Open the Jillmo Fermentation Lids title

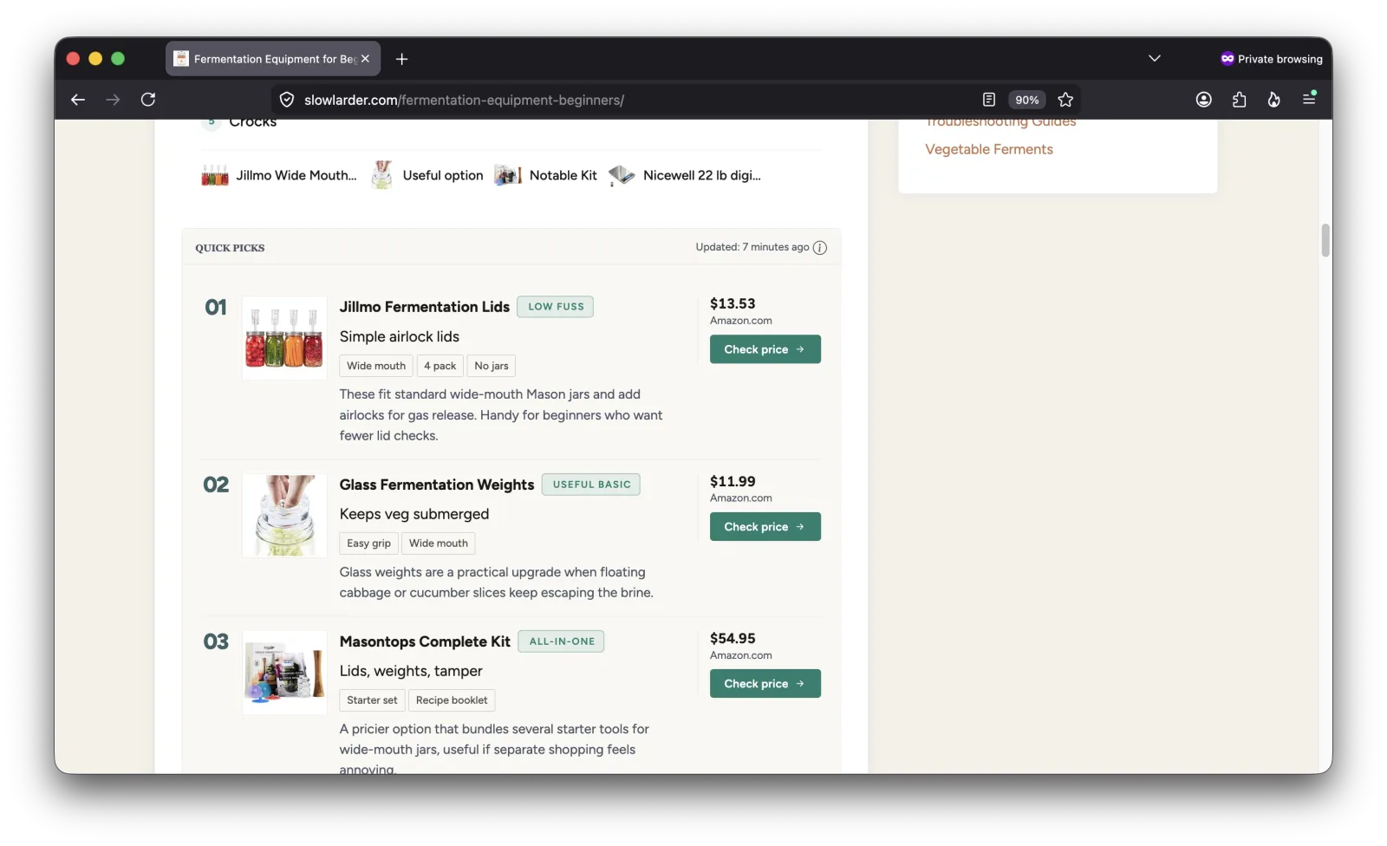(x=425, y=307)
